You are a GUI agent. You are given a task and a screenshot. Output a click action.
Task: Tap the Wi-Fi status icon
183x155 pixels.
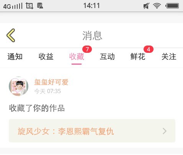[x=157, y=6]
